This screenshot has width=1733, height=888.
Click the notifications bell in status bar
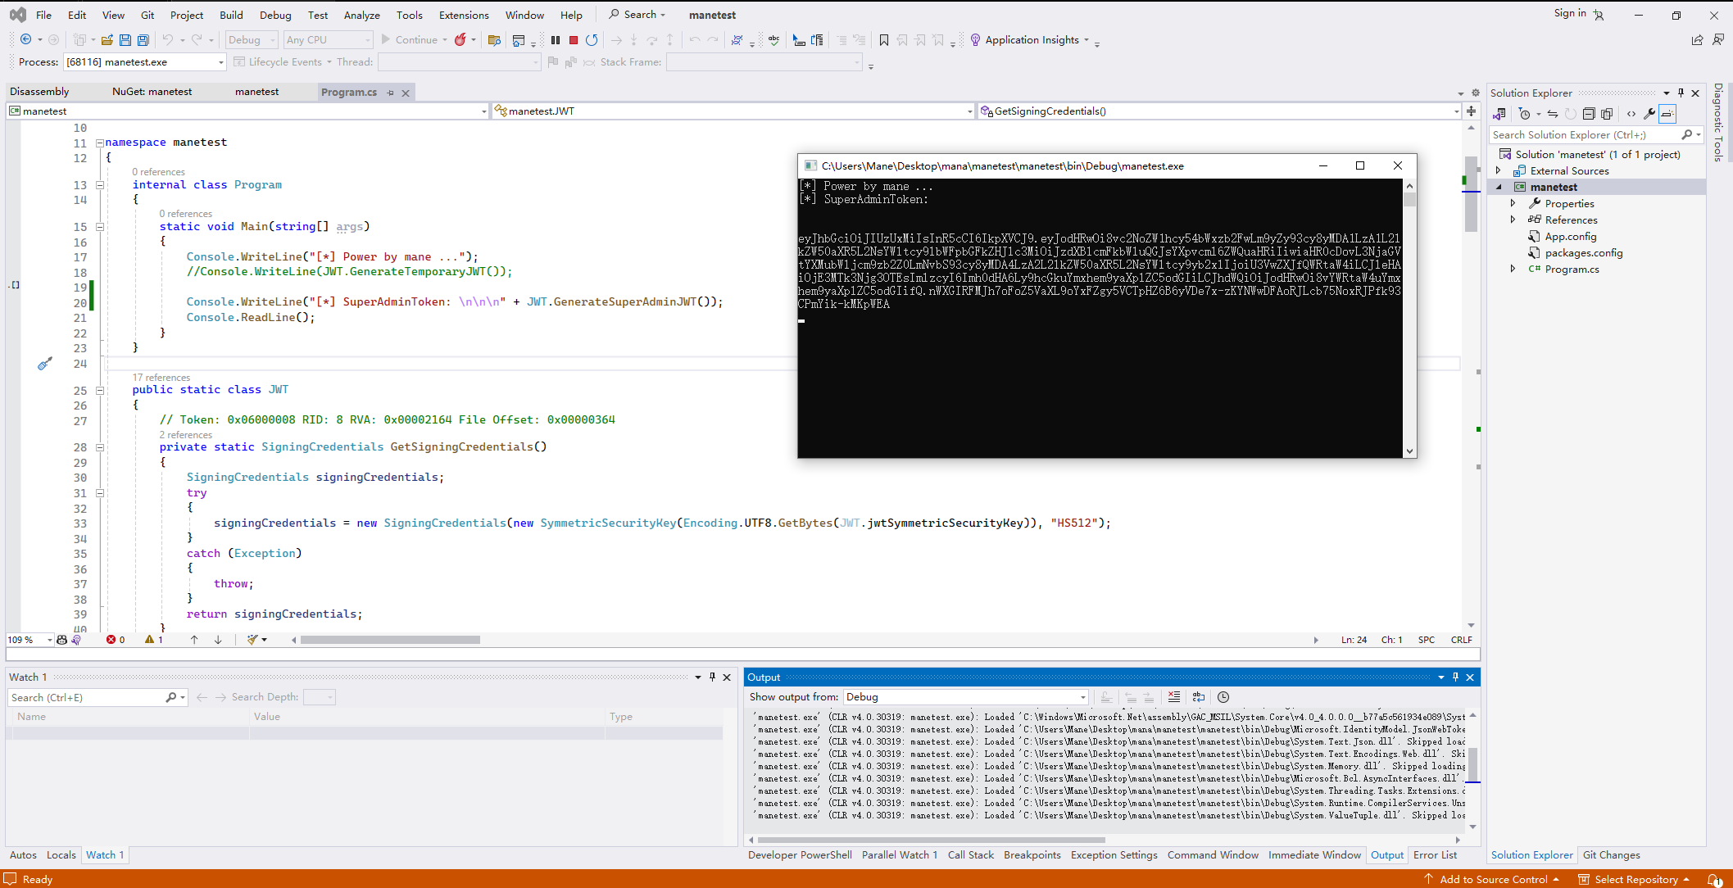(x=1713, y=879)
